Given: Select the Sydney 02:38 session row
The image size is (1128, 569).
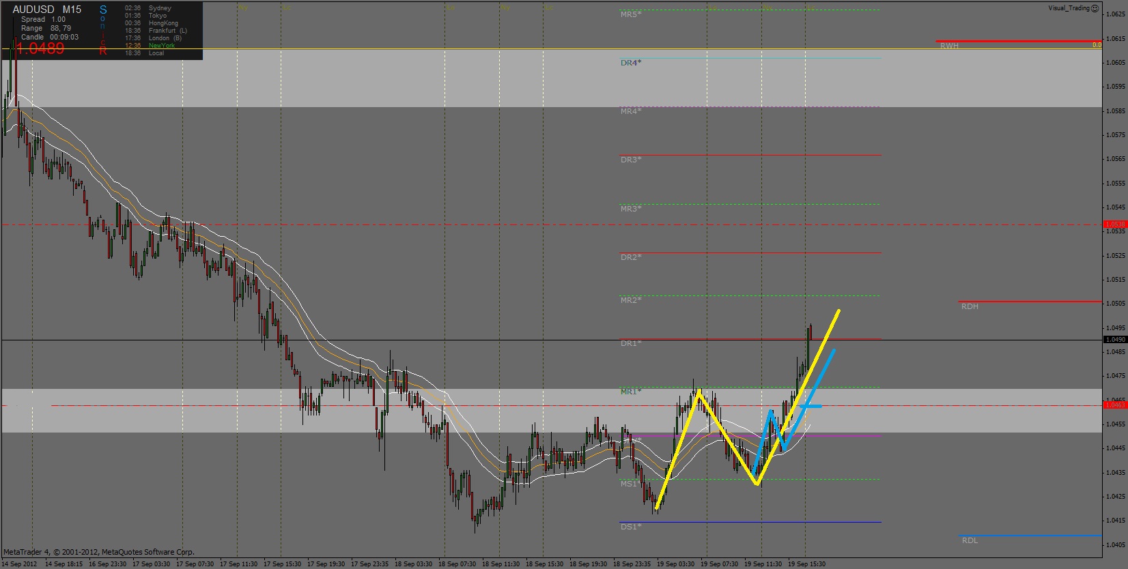Looking at the screenshot, I should 148,8.
